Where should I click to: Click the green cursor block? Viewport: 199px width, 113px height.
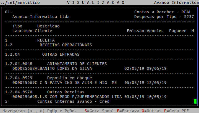click(x=195, y=101)
